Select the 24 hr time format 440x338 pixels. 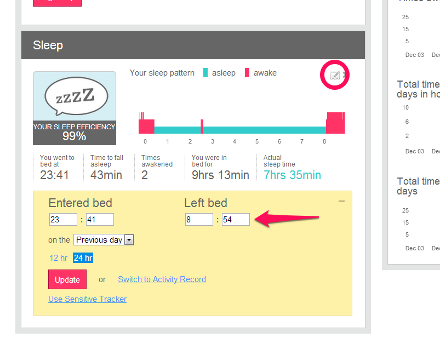83,258
